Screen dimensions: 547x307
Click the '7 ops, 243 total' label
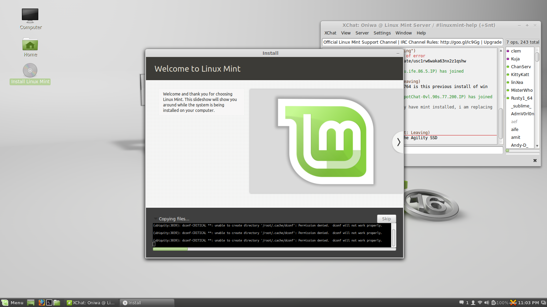coord(523,42)
